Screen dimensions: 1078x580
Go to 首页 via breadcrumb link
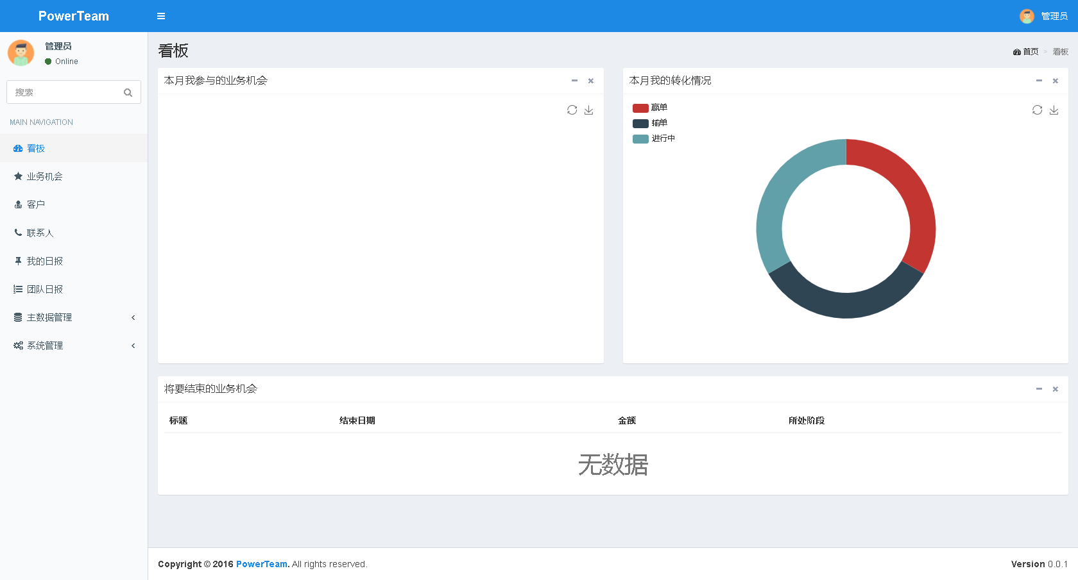[x=1025, y=52]
